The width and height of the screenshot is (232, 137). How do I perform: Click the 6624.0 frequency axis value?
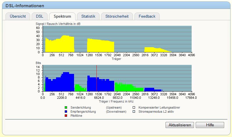click(99, 98)
